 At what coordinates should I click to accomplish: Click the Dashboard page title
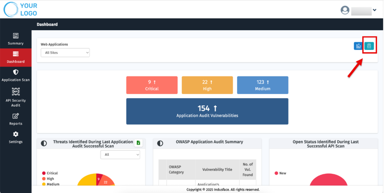click(47, 25)
